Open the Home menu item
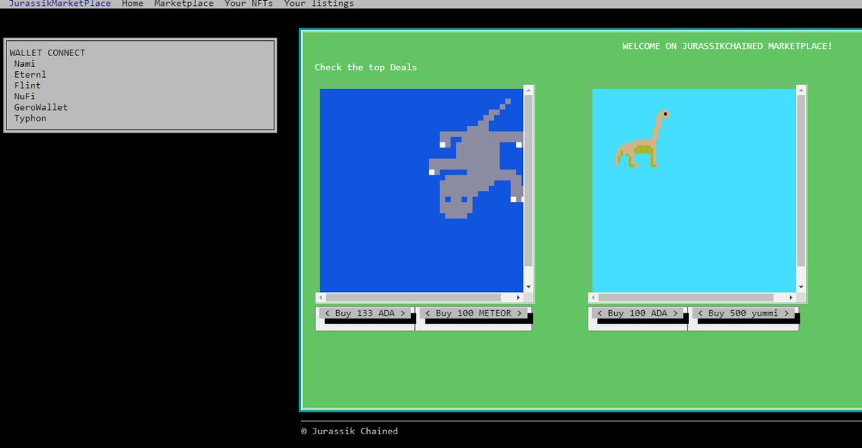Viewport: 862px width, 448px height. (132, 4)
